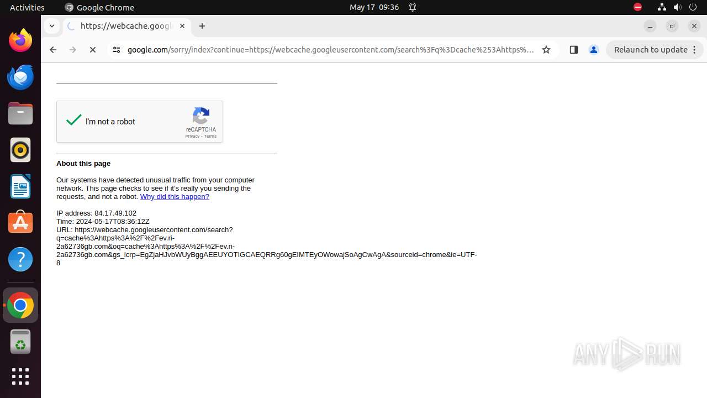
Task: Launch Thunderbird mail from the dock
Action: coord(20,77)
